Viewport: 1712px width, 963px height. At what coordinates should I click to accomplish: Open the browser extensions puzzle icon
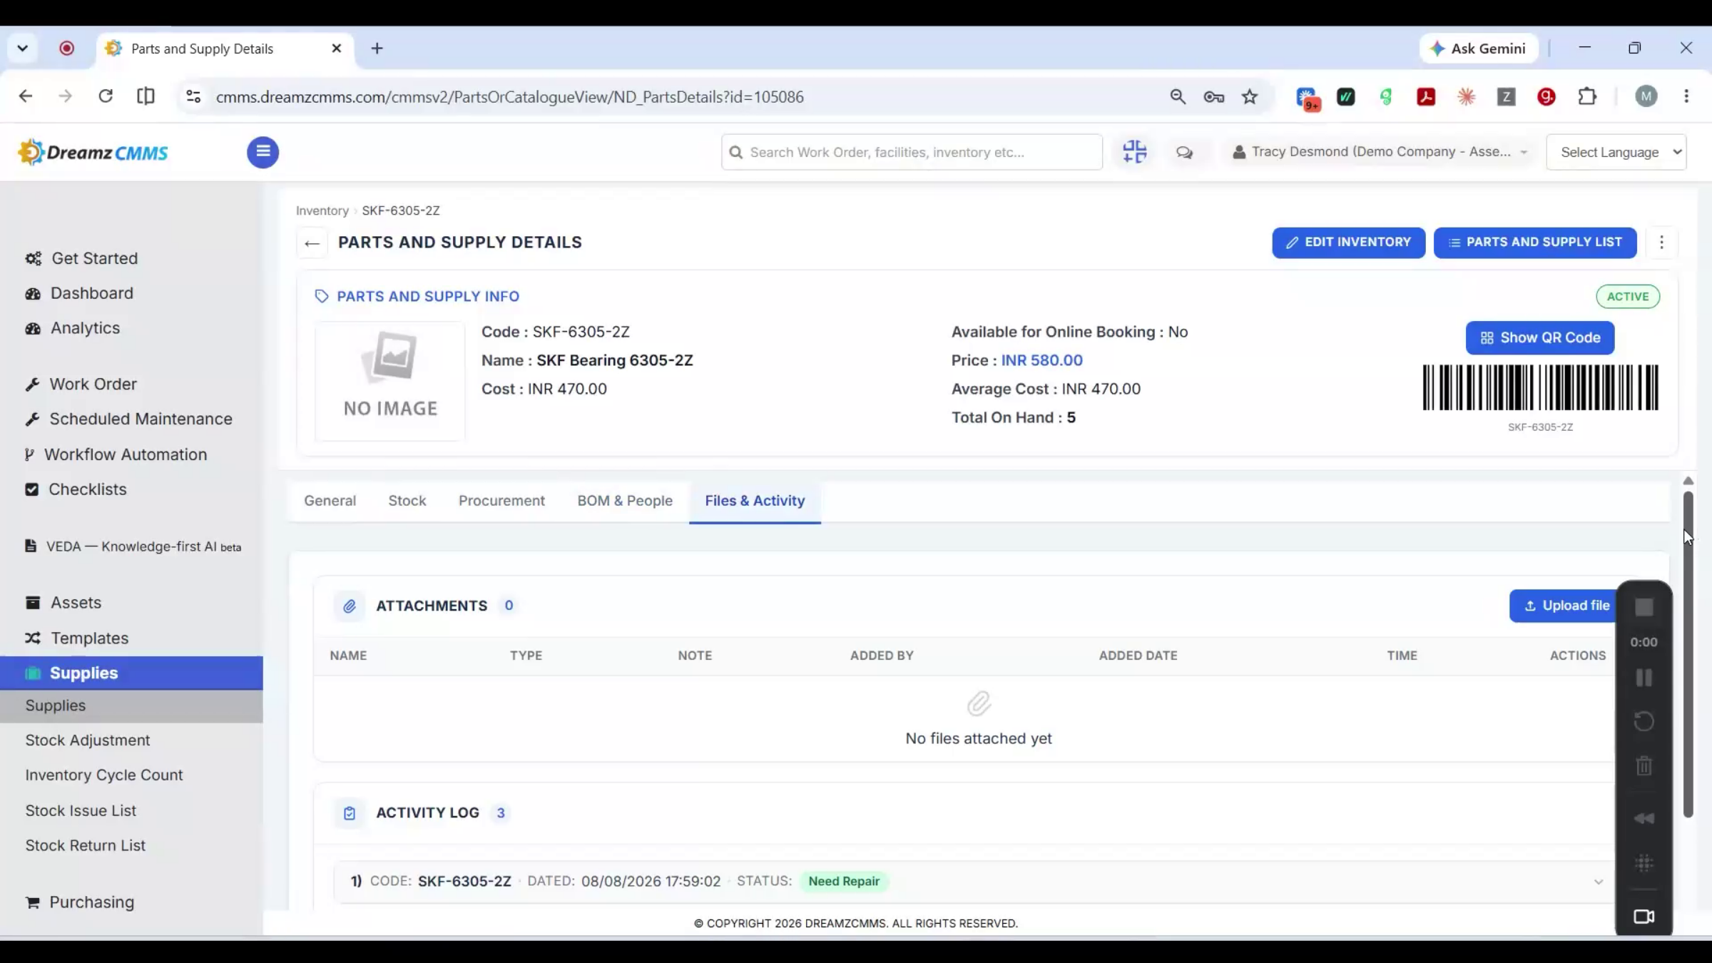click(x=1587, y=96)
